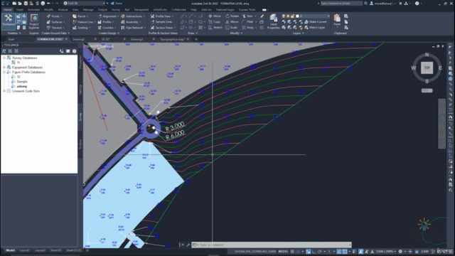The height and width of the screenshot is (256, 455).
Task: Open the Points dropdown
Action: coord(55,16)
